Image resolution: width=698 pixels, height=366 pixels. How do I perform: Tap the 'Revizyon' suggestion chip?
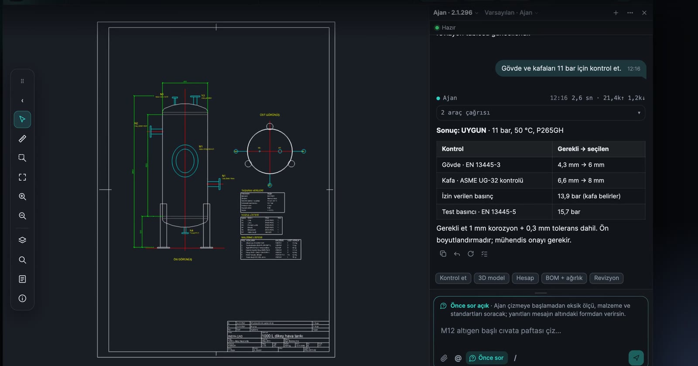[x=606, y=278]
